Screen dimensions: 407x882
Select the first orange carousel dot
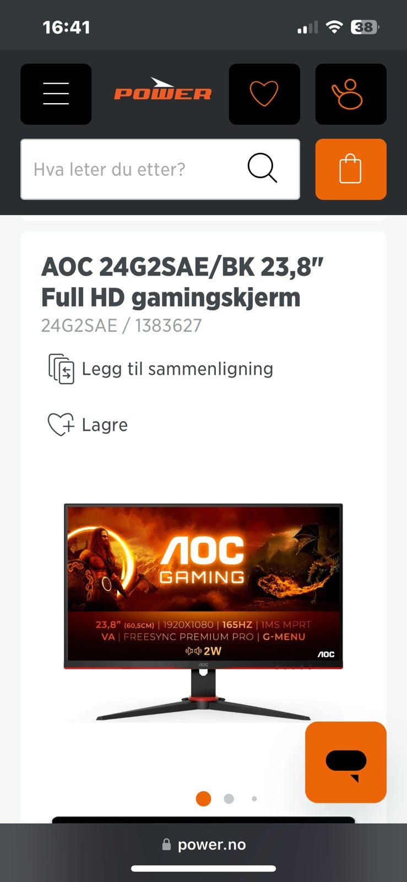204,798
